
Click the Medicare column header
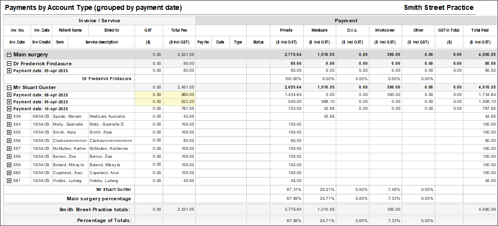click(x=319, y=30)
